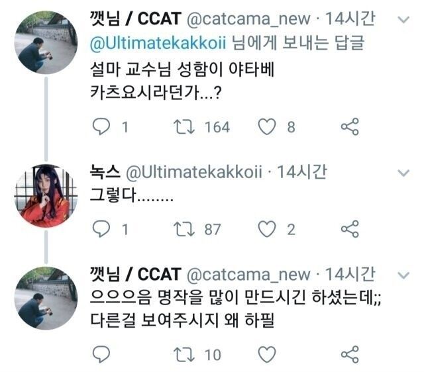424x372 pixels.
Task: Open the @catcama_new handle on first tweet
Action: point(246,21)
